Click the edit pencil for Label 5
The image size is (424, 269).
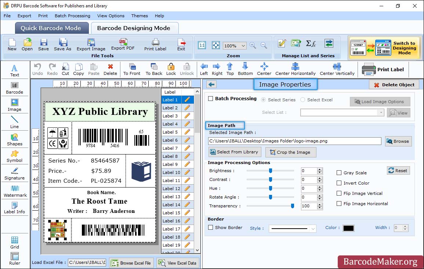[x=187, y=132]
